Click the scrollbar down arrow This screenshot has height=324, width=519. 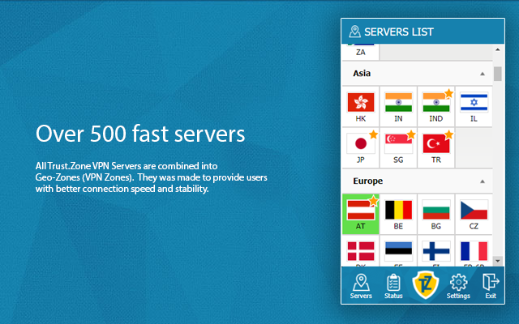[497, 261]
